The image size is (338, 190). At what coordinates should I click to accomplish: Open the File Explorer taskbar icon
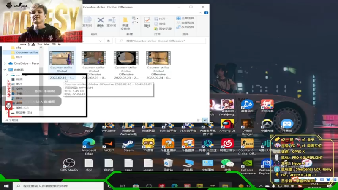[x=225, y=186]
